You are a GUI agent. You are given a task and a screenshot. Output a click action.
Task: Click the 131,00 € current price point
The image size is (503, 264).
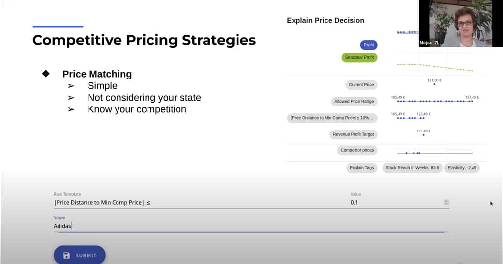tap(434, 84)
